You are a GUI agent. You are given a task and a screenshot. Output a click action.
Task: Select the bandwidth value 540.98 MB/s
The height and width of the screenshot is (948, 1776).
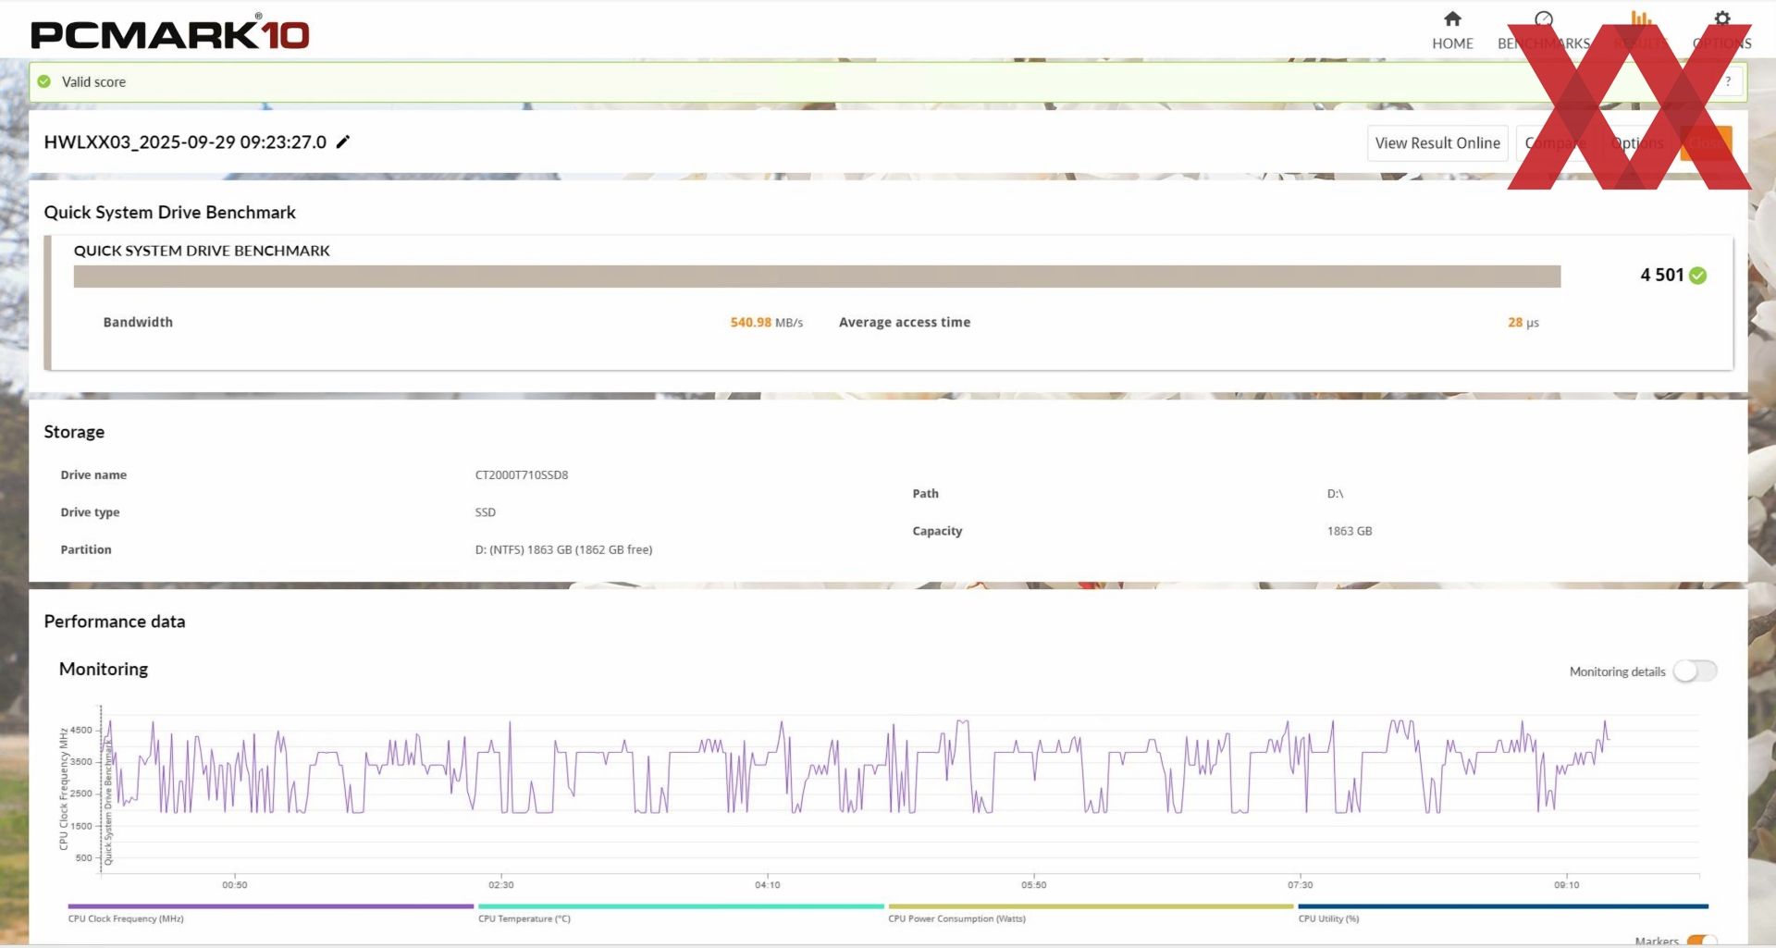click(x=766, y=323)
